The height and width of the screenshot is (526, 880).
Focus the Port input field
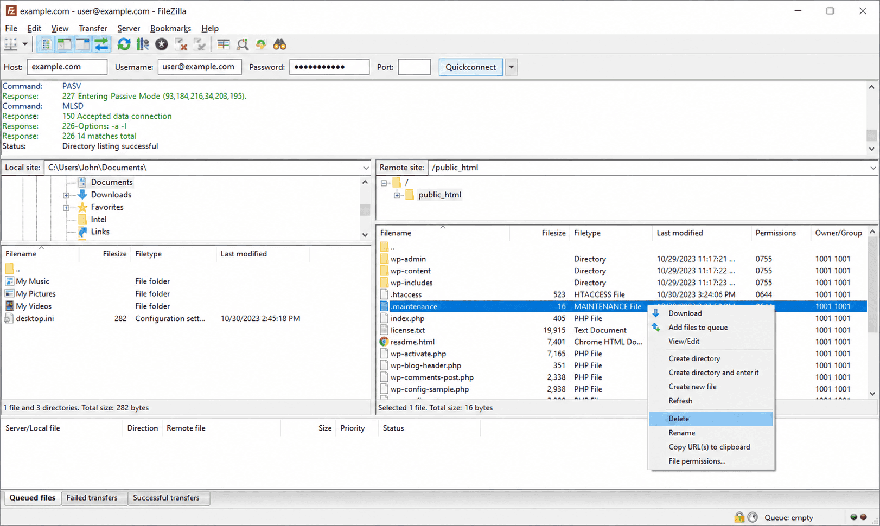click(x=415, y=67)
